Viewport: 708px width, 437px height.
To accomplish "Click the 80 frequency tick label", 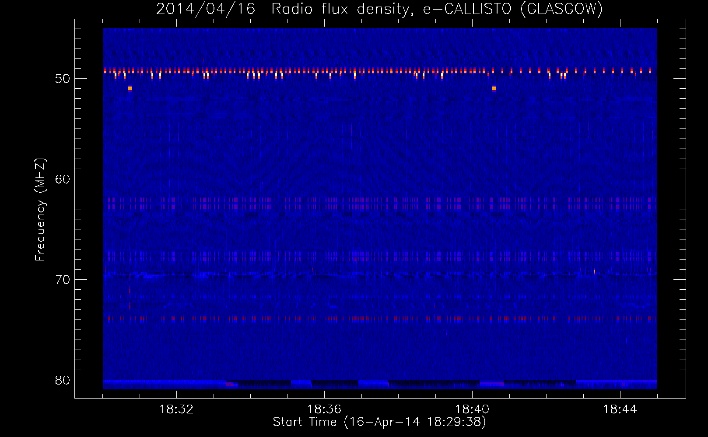I will tap(63, 380).
